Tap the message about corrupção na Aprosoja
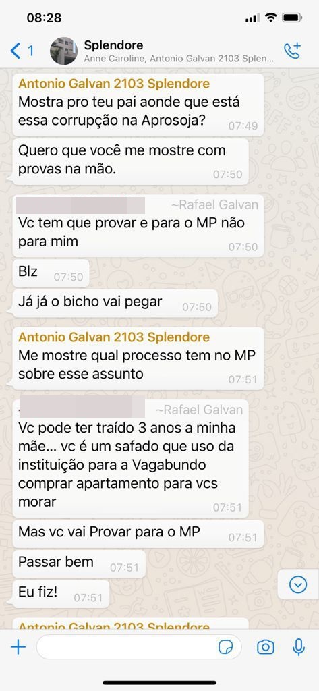Image resolution: width=319 pixels, height=691 pixels. pyautogui.click(x=138, y=105)
